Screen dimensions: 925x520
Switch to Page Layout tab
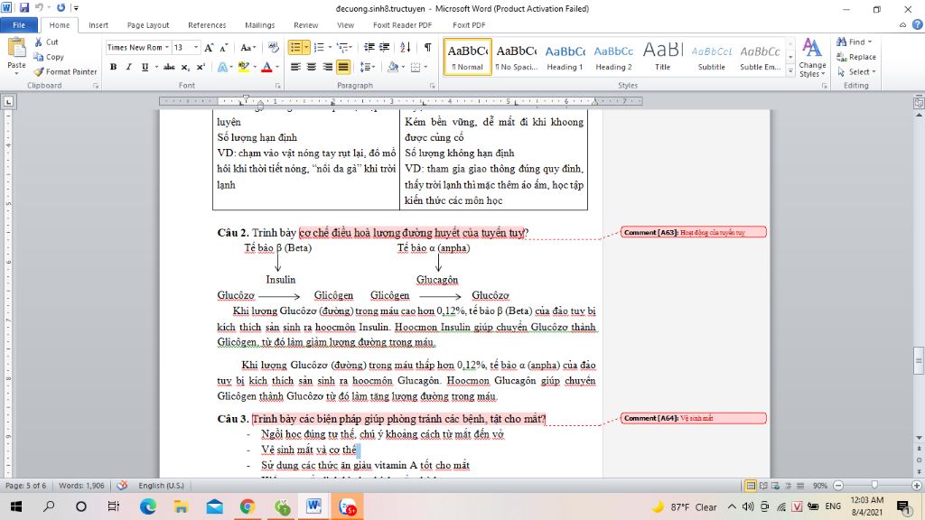coord(148,24)
